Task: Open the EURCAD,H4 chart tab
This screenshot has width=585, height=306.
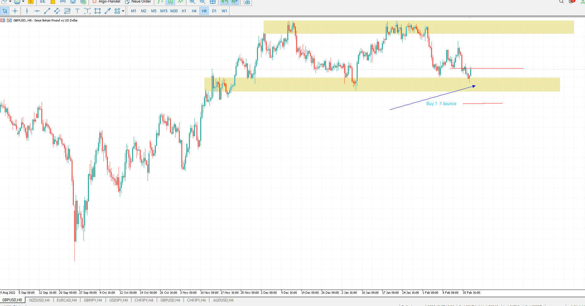Action: (x=67, y=300)
